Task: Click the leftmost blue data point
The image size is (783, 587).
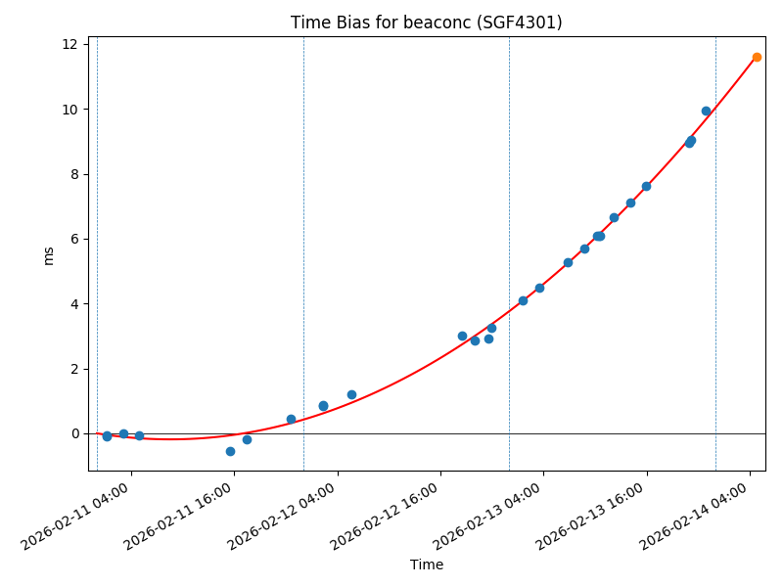Action: click(x=107, y=436)
